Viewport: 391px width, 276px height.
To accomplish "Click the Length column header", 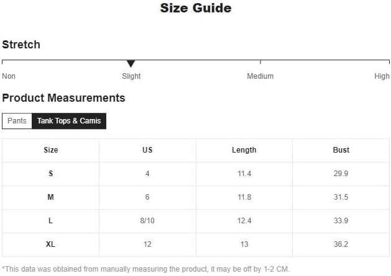I will [x=244, y=150].
